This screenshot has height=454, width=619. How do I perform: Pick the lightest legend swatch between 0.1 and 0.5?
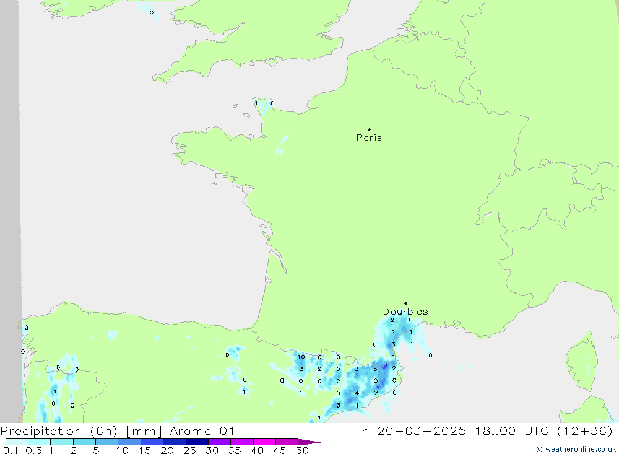[x=17, y=442]
